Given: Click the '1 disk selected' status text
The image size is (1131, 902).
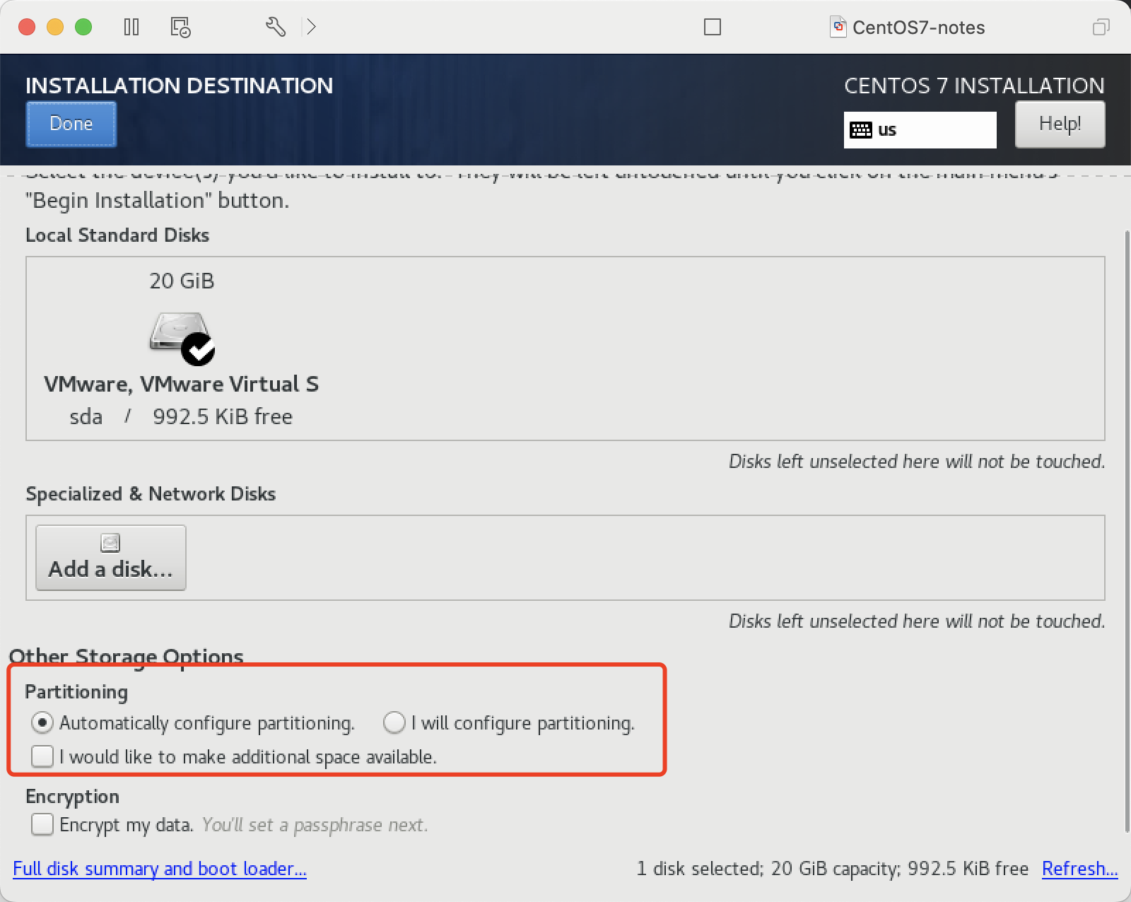Looking at the screenshot, I should click(832, 868).
